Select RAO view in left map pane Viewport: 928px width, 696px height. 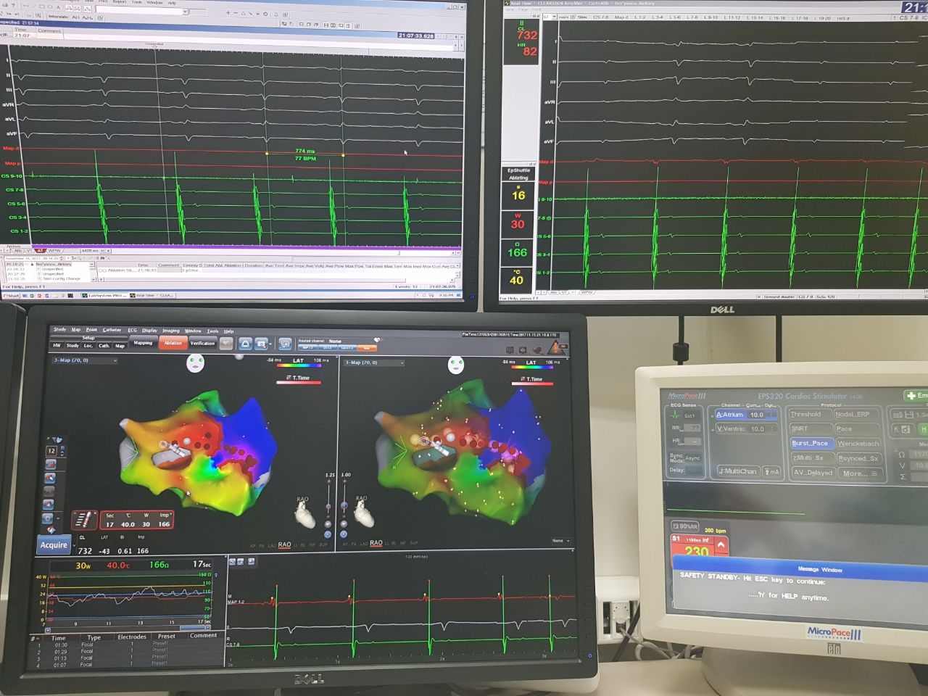[284, 544]
